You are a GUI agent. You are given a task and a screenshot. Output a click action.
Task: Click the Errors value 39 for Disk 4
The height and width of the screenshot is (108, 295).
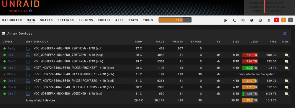coord(200,74)
